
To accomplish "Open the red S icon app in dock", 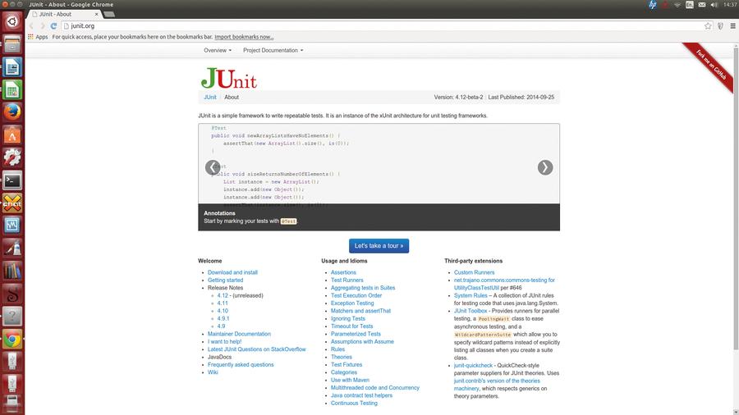I will click(x=12, y=294).
